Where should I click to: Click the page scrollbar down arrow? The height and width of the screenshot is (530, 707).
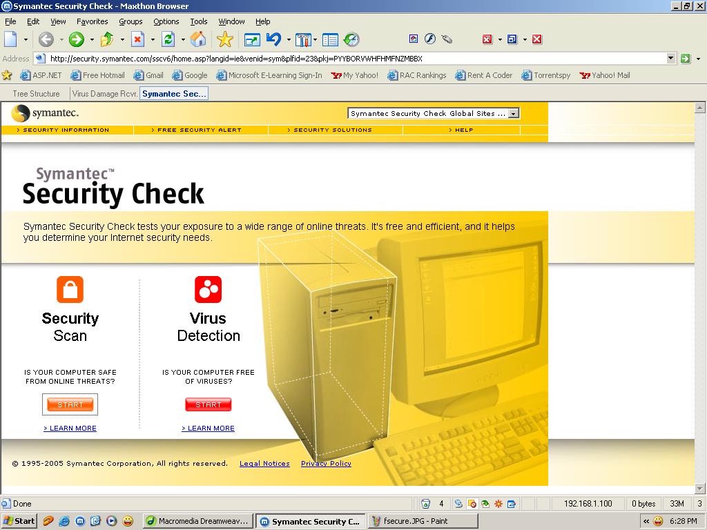pos(700,489)
